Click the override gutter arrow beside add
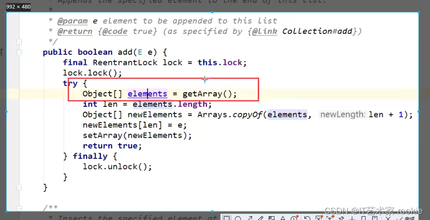Image resolution: width=430 pixels, height=220 pixels. coord(1,52)
